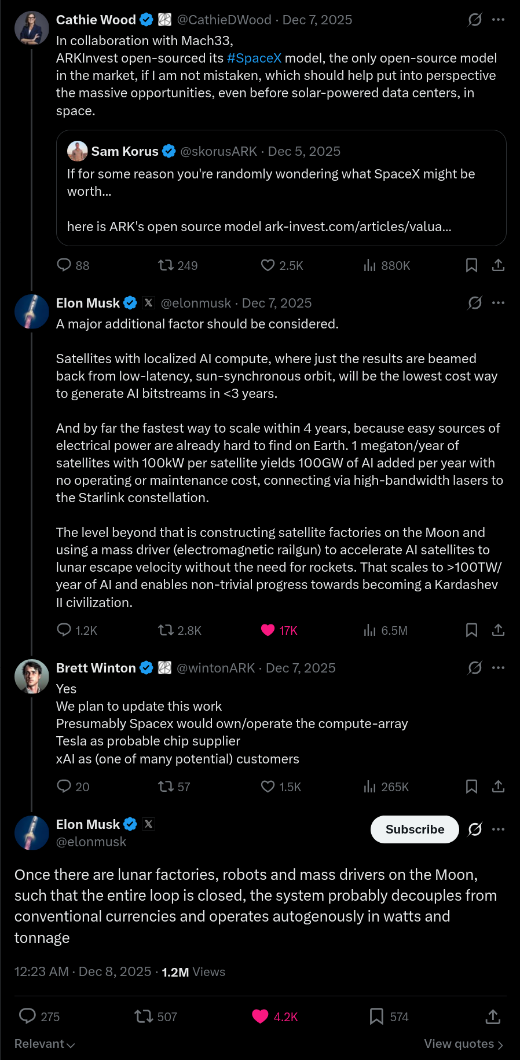
Task: Share Brett Winton's reply
Action: 498,787
